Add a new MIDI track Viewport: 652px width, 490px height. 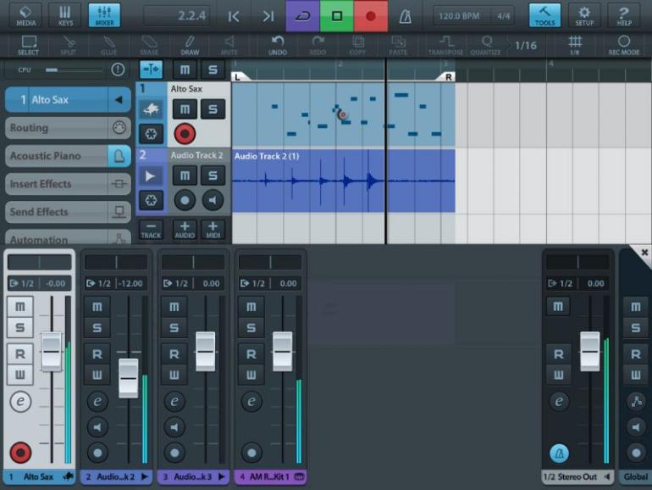point(213,230)
